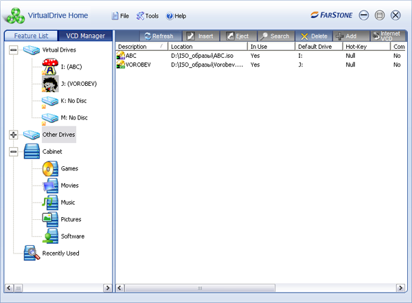412x303 pixels.
Task: Click the Eject toolbar button
Action: (238, 36)
